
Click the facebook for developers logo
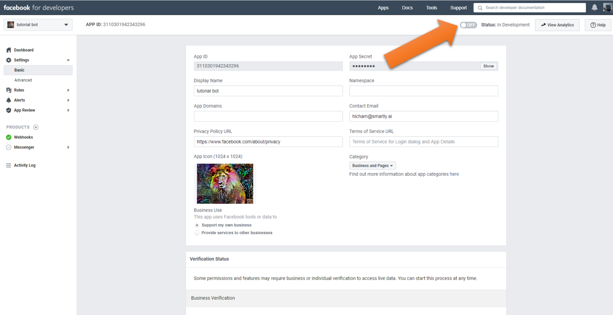tap(39, 8)
